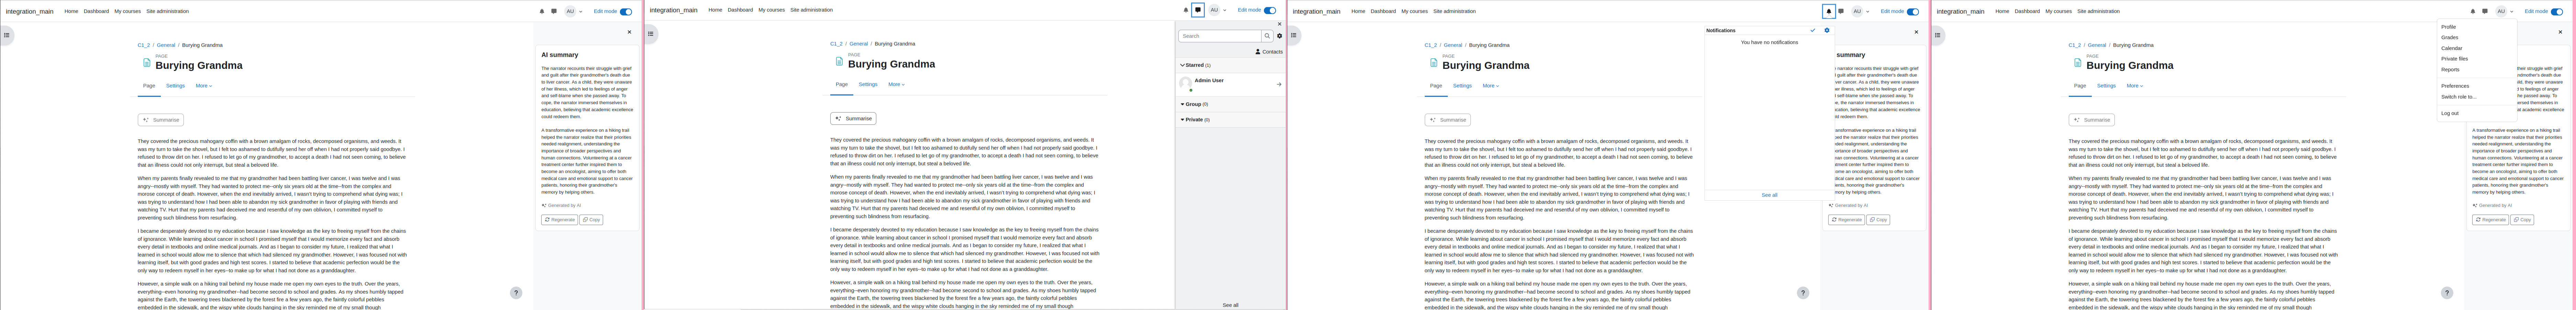Open messaging settings gear in the drawer
Screen dimensions: 2576x310
1279,36
